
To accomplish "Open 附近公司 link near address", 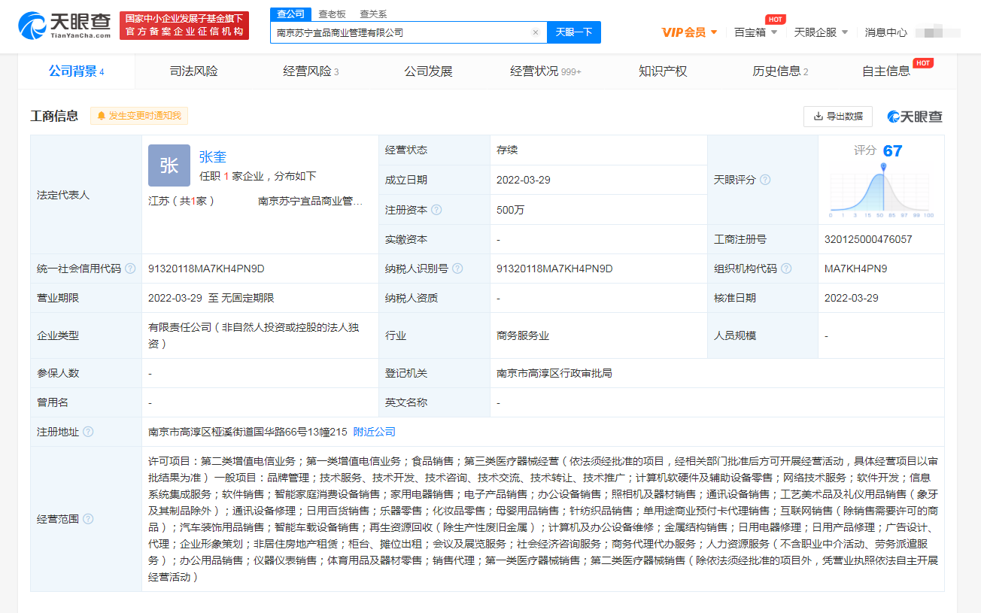I will [x=374, y=432].
